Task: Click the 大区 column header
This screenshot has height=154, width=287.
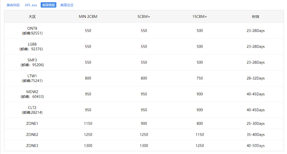Action: tap(32, 17)
